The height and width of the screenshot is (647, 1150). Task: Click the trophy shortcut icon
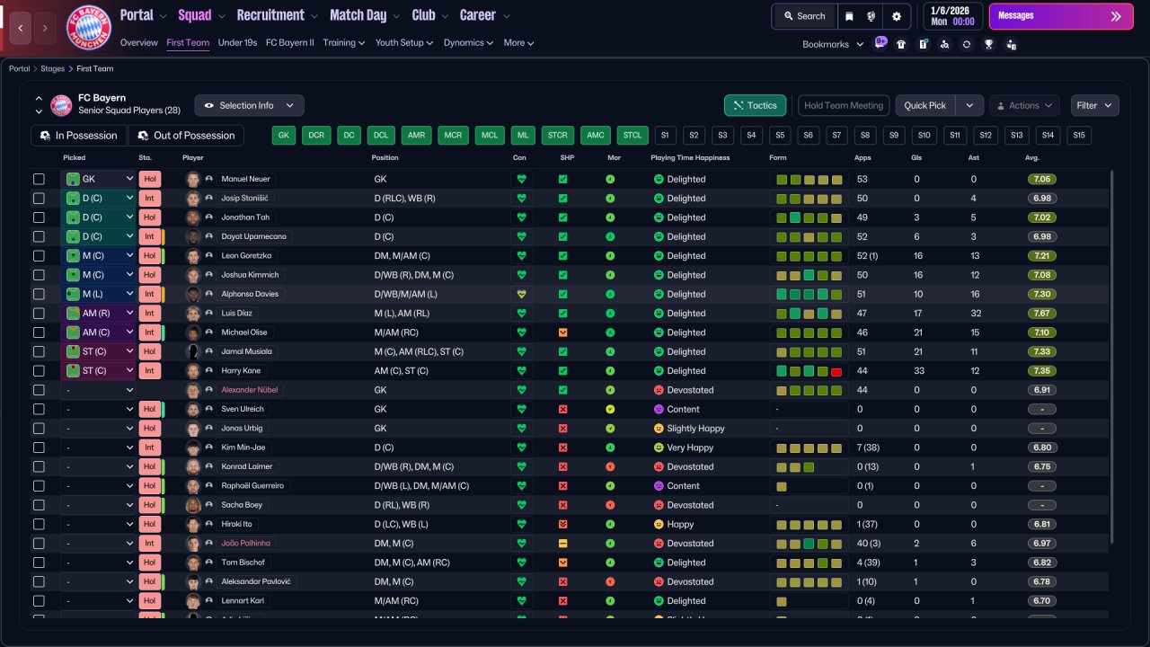point(988,44)
